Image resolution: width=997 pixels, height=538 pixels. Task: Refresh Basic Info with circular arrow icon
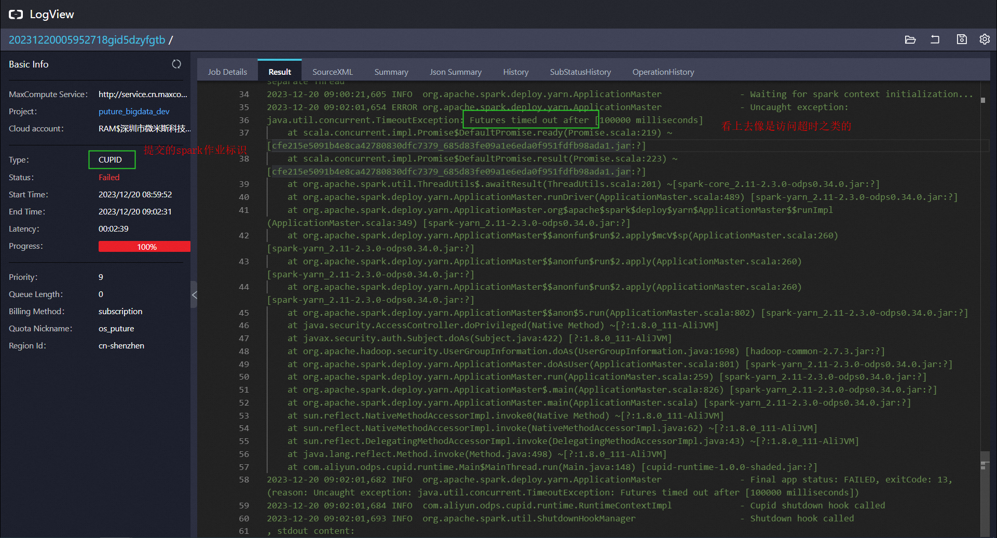[176, 64]
